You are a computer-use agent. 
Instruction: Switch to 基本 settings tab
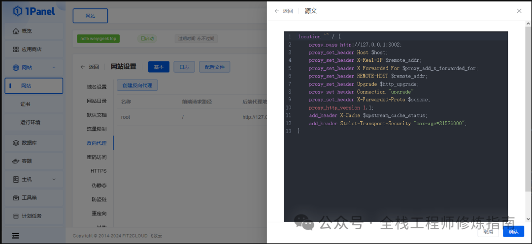159,67
